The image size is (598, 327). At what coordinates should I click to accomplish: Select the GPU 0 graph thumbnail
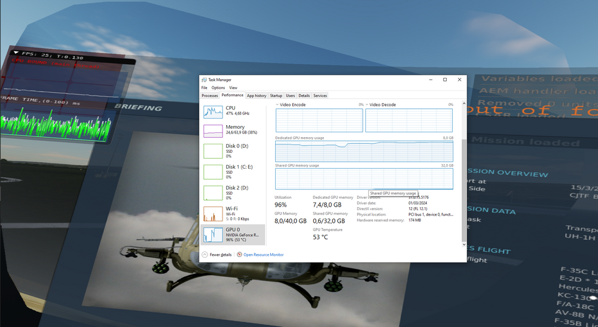pyautogui.click(x=213, y=234)
